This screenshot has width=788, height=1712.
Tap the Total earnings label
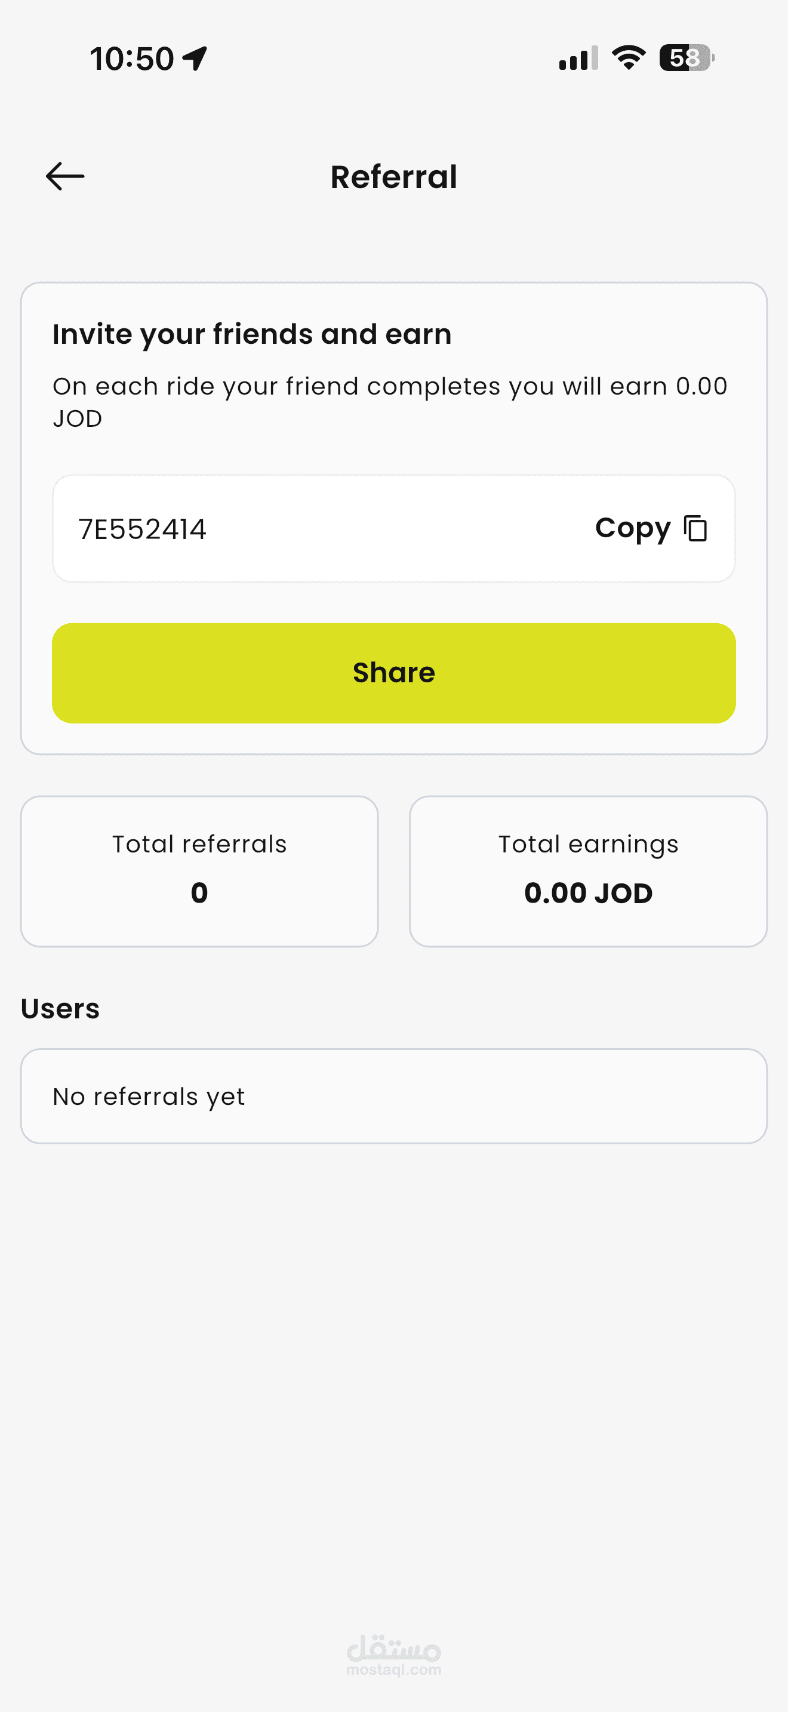pos(588,844)
